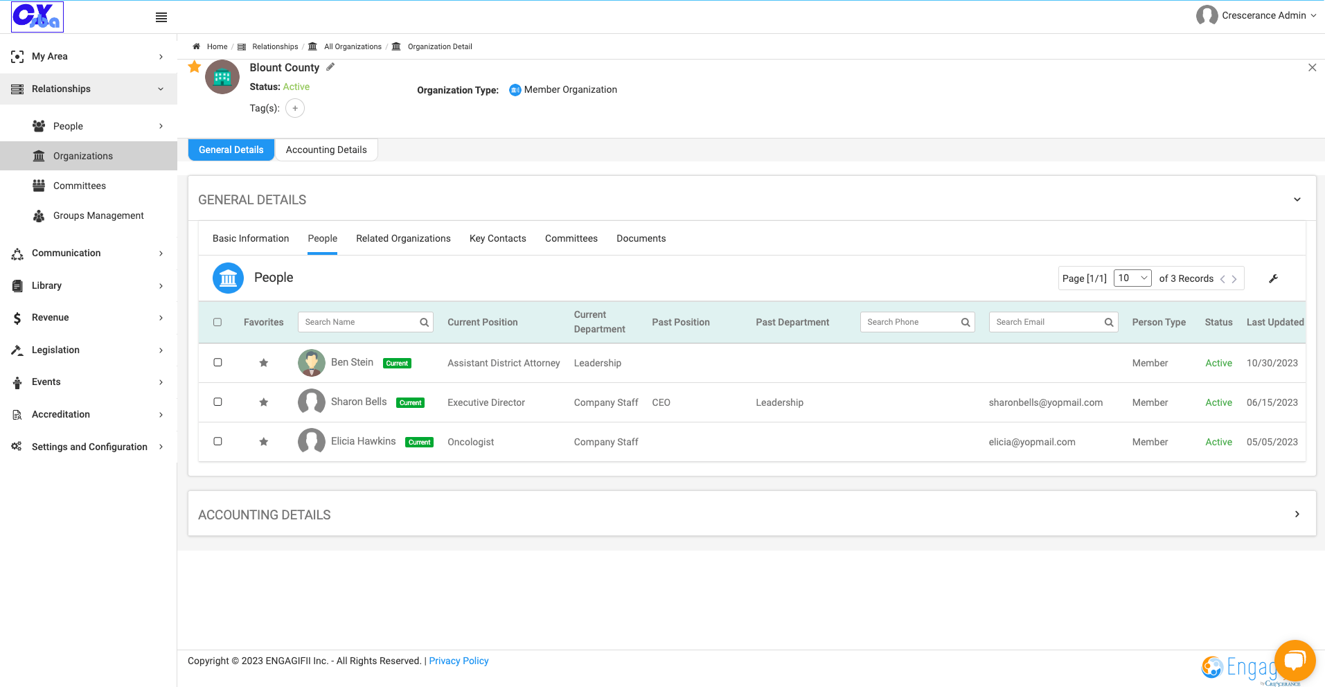Viewport: 1325px width, 687px height.
Task: Open the Privacy Policy link
Action: tap(459, 661)
